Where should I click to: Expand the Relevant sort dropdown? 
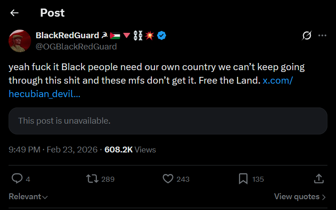(x=28, y=197)
